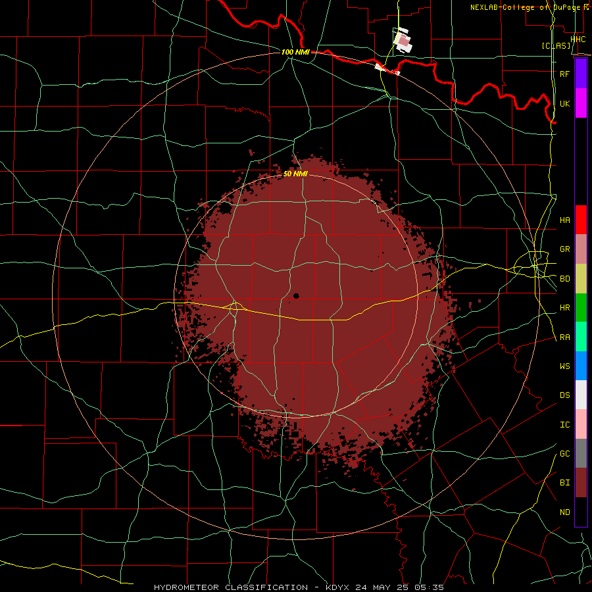Click the HHC product label
Viewport: 592px width, 592px height.
[x=578, y=39]
